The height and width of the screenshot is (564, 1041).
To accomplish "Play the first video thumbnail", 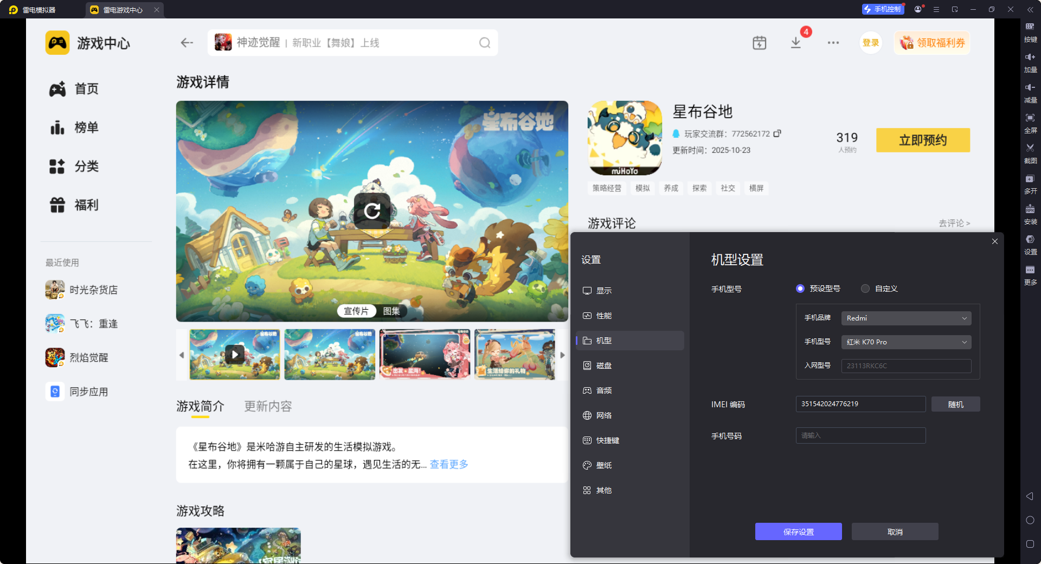I will 235,355.
